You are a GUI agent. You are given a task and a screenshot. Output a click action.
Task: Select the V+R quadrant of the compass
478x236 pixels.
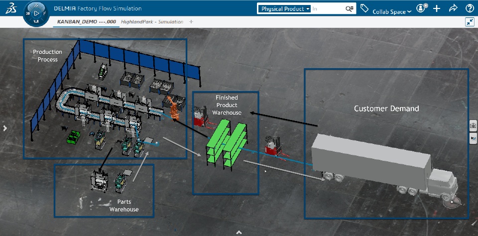tap(36, 21)
